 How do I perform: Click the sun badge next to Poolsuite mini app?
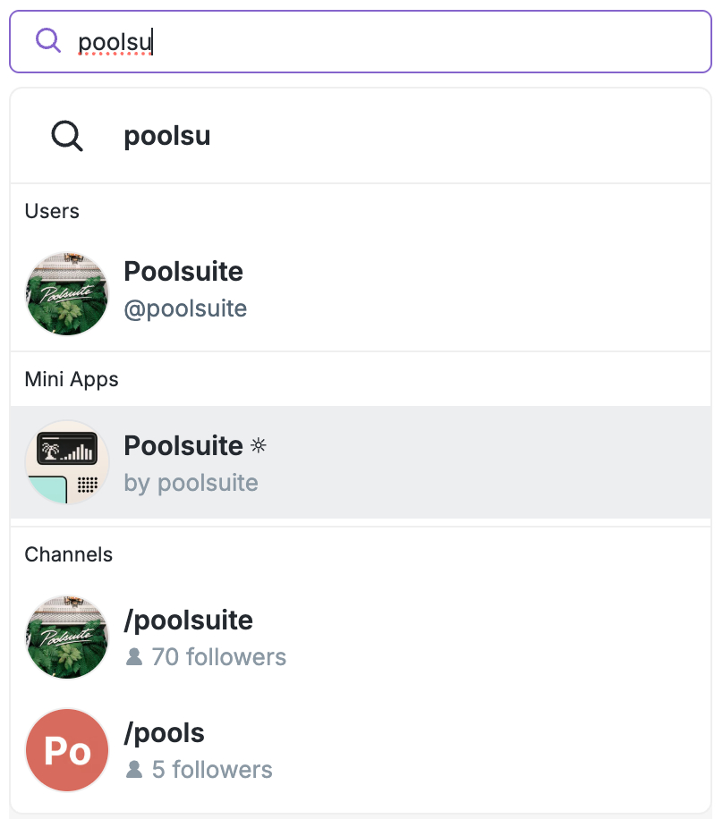[x=259, y=445]
